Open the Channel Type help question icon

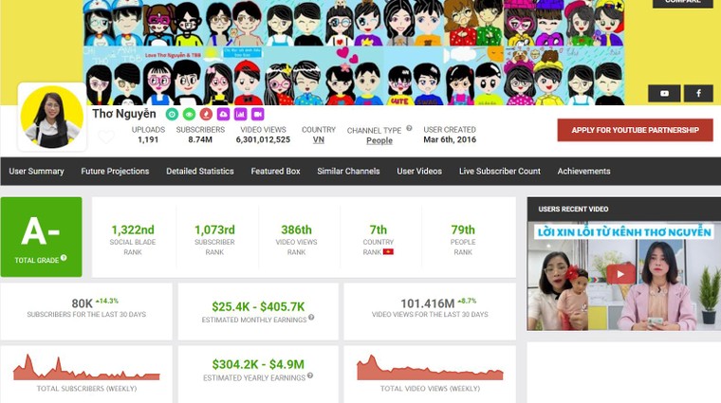[x=409, y=128]
